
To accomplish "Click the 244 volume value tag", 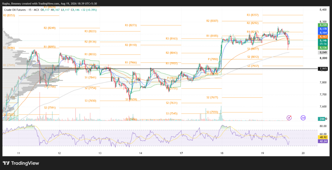I will pyautogui.click(x=322, y=119).
